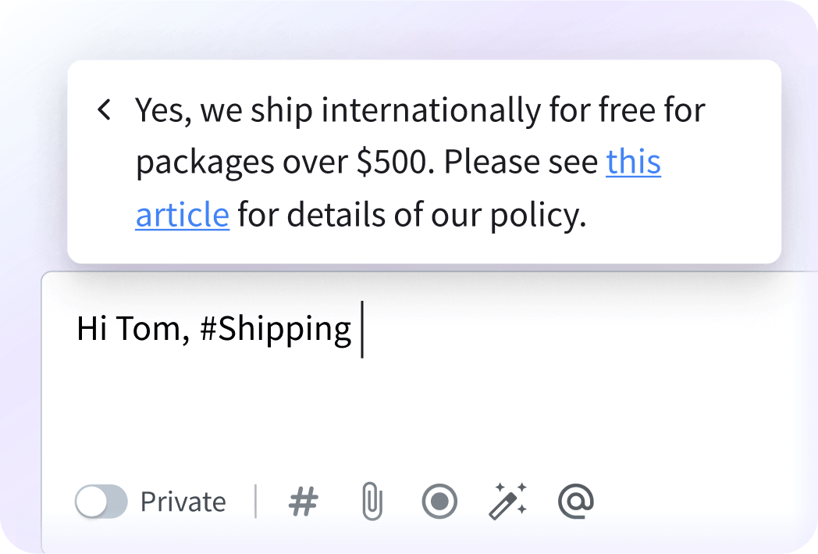This screenshot has height=554, width=818.
Task: Follow the underlined article hyperlink
Action: 182,213
